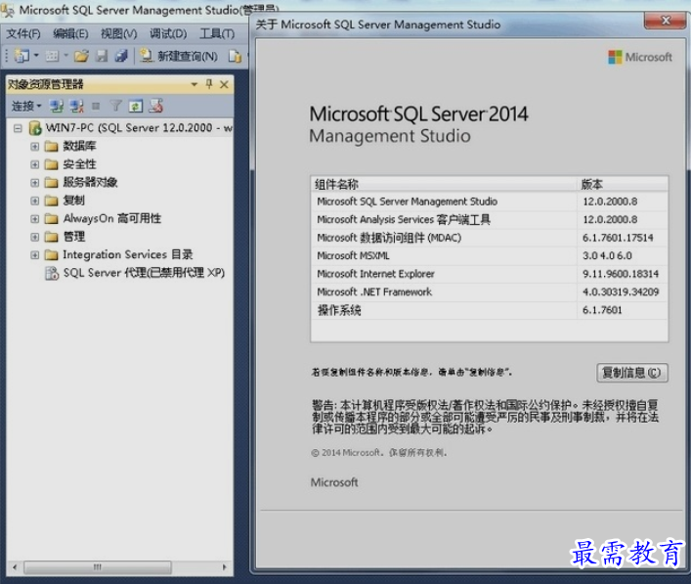Close the About dialog
Viewport: 691px width, 584px height.
coord(666,21)
